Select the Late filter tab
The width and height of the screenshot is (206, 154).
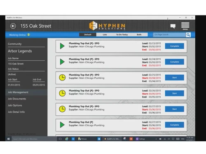tap(105, 34)
